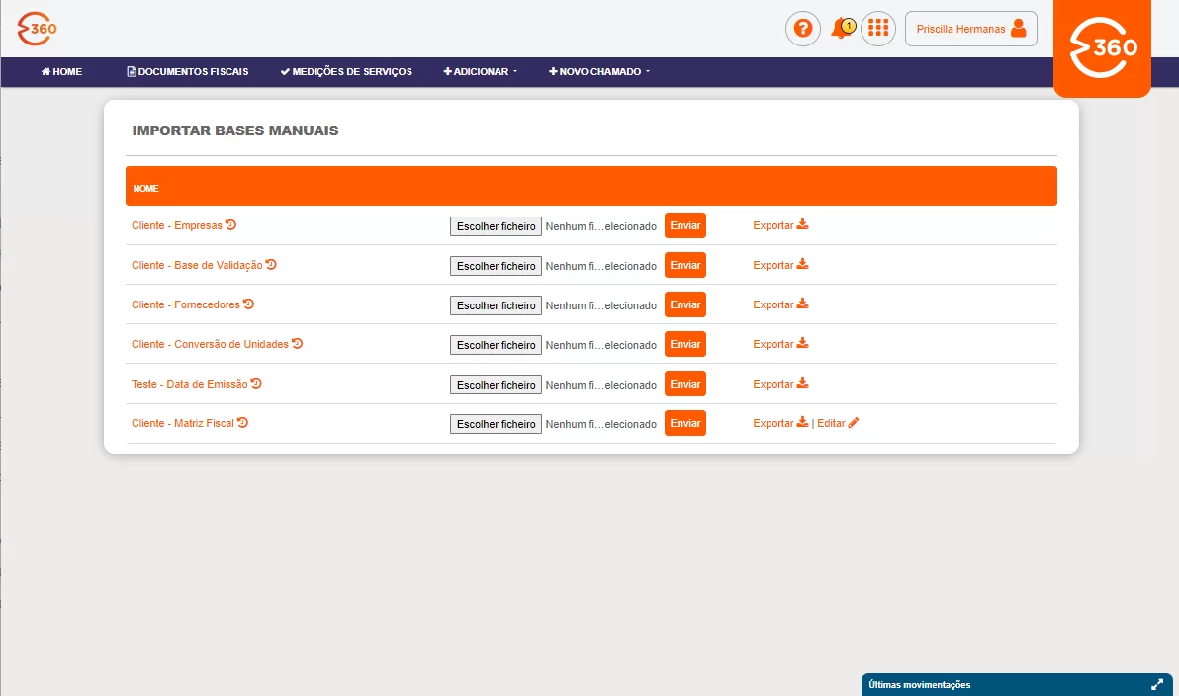
Task: Click Exportar download icon for Base de Validação
Action: coord(802,265)
